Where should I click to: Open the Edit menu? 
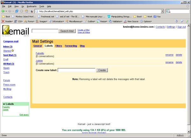coord(10,6)
